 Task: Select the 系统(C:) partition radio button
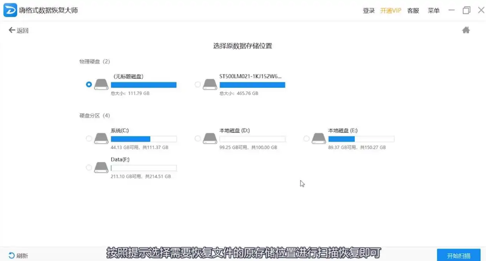coord(89,138)
